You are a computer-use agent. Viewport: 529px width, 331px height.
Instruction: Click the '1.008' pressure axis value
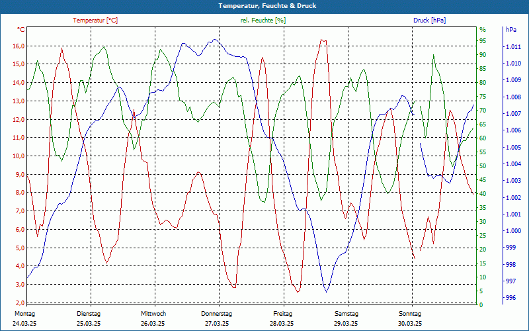514,97
